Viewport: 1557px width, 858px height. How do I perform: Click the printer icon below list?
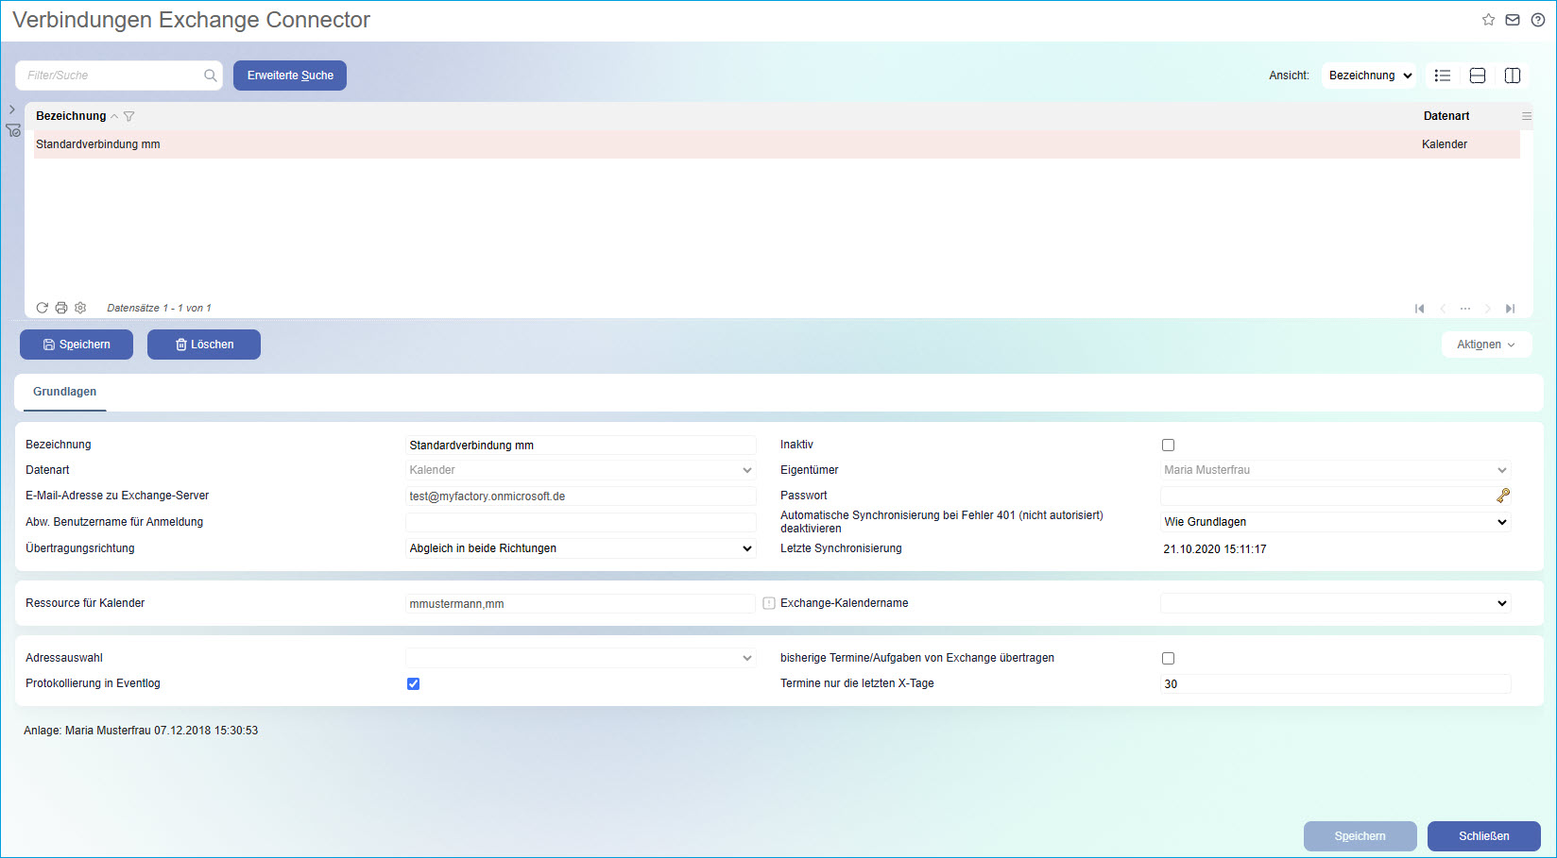click(61, 308)
